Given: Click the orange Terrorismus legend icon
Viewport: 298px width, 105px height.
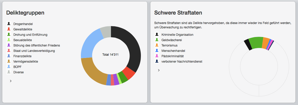Looking at the screenshot, I should pos(157,45).
